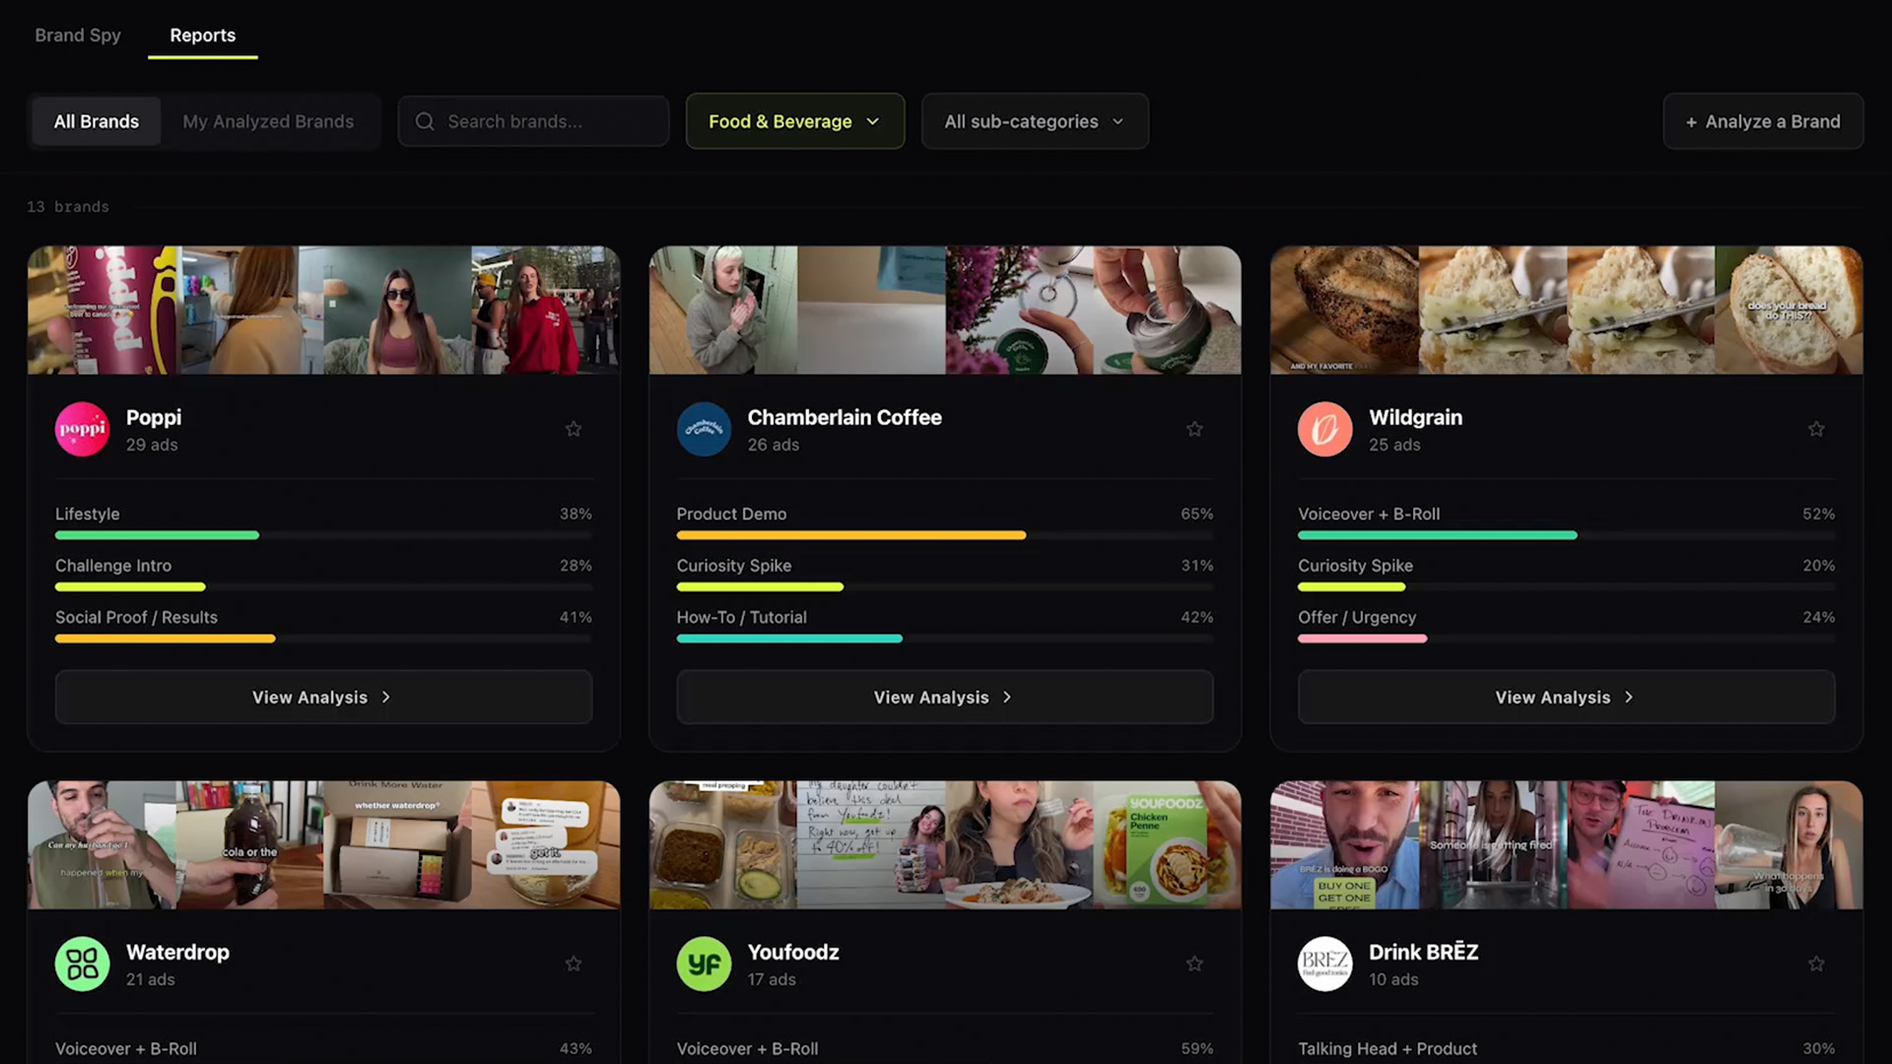
Task: Click Waterdrop's 'Voiceover + B-Roll' label
Action: click(126, 1048)
